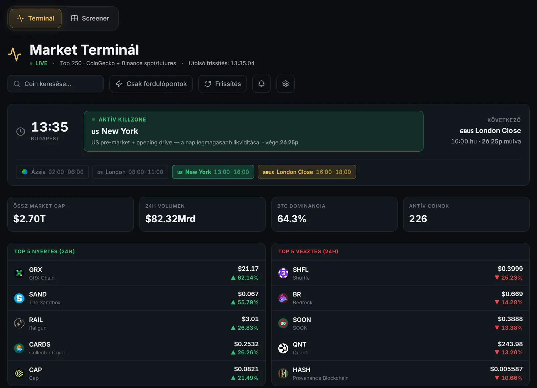Viewport: 537px width, 388px height.
Task: Click the HASH ticker name
Action: click(301, 370)
